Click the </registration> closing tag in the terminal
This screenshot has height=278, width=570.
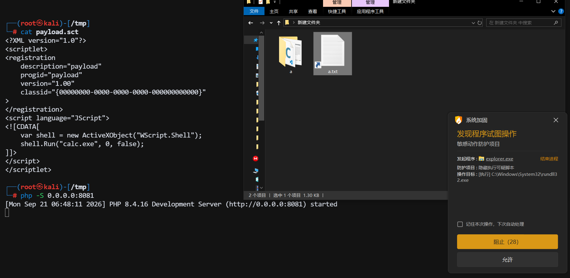(x=34, y=110)
